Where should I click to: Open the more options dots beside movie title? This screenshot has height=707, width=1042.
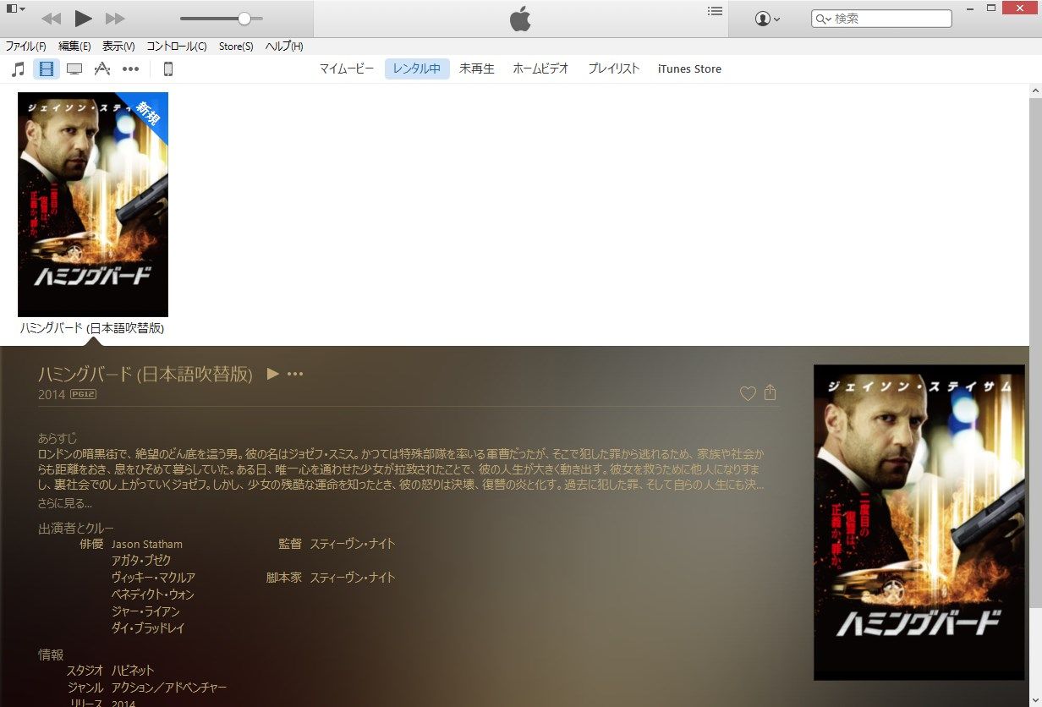click(294, 374)
